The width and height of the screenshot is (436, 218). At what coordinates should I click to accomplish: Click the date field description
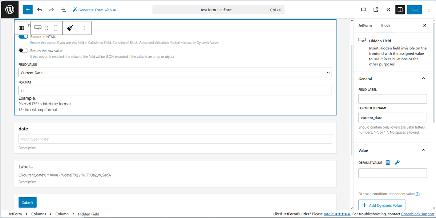tap(29, 148)
